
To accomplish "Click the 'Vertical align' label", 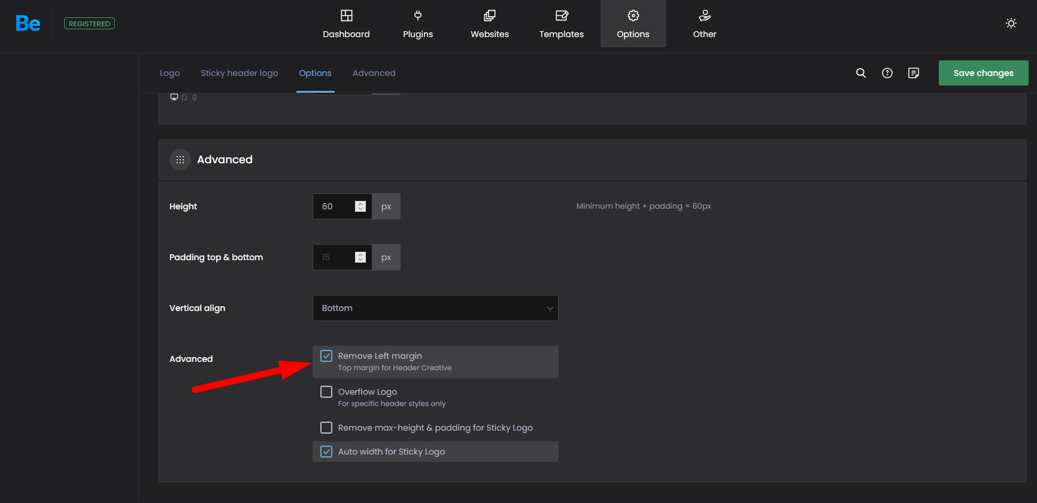I will (197, 308).
